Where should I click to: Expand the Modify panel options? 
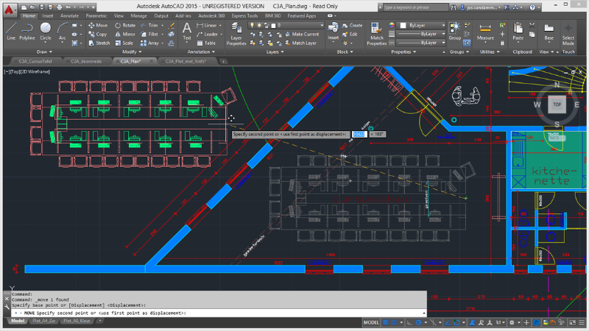coord(133,52)
